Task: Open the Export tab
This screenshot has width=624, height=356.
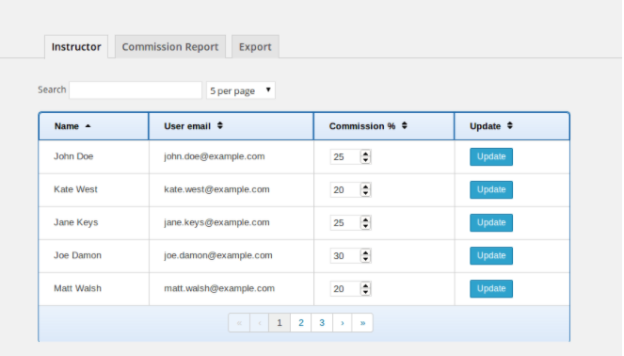Action: coord(255,46)
